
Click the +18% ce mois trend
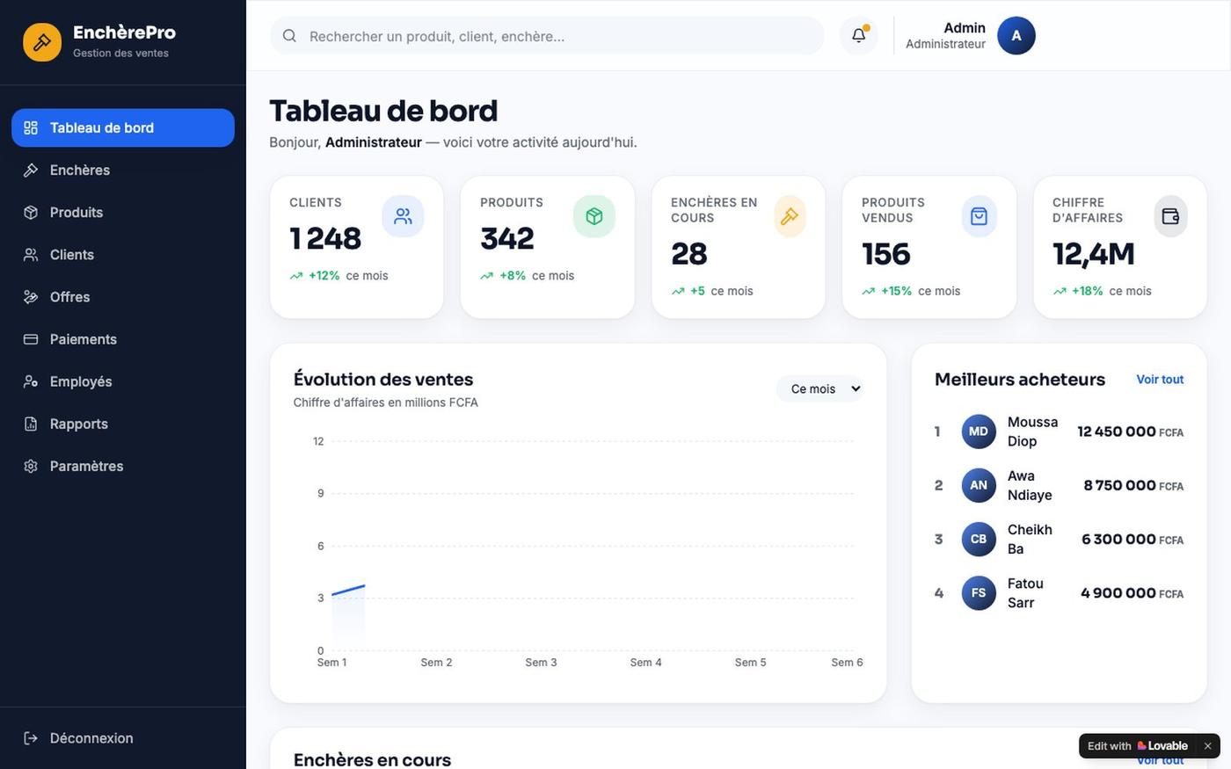(x=1103, y=291)
